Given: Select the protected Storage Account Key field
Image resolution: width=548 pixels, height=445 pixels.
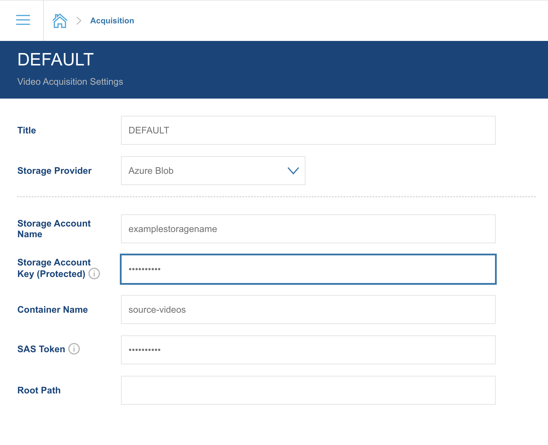Looking at the screenshot, I should (x=308, y=269).
